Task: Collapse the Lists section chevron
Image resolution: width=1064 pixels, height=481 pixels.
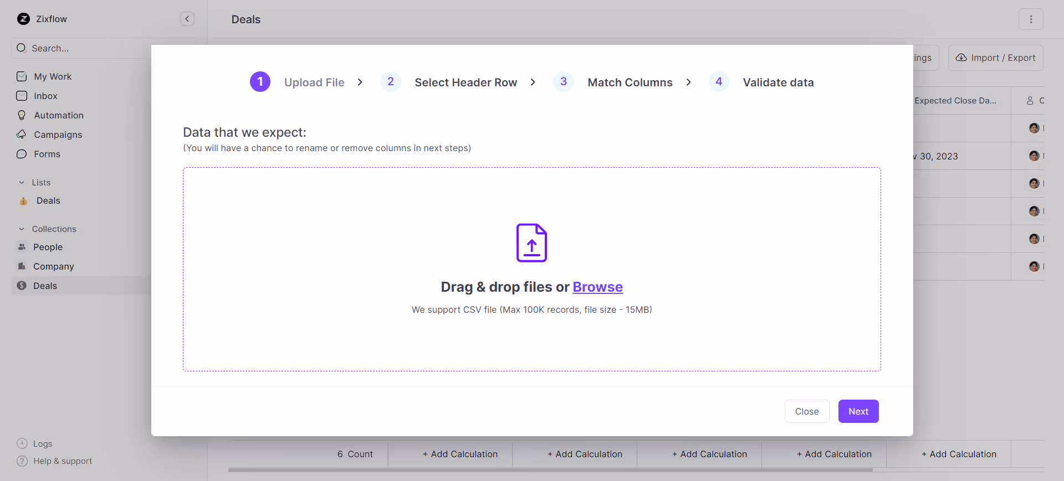Action: (22, 183)
